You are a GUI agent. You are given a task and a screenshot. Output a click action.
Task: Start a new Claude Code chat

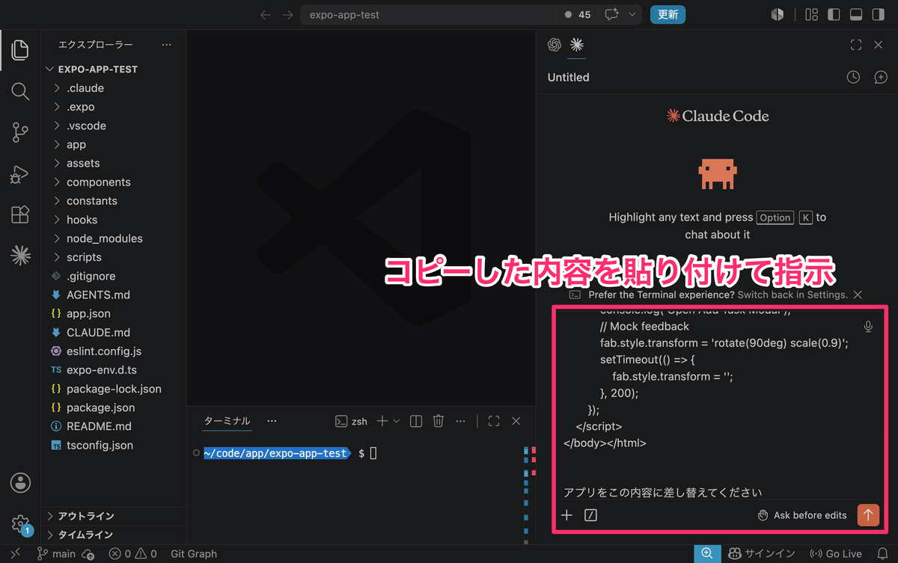pos(881,77)
